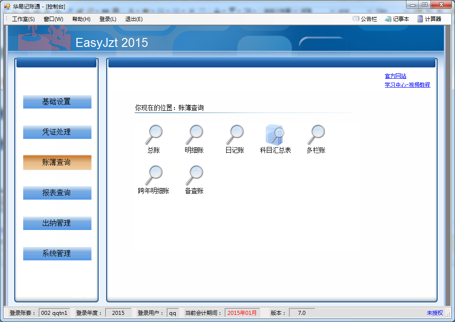Image resolution: width=455 pixels, height=322 pixels.
Task: Open the 窗口(W) menu
Action: pos(54,19)
